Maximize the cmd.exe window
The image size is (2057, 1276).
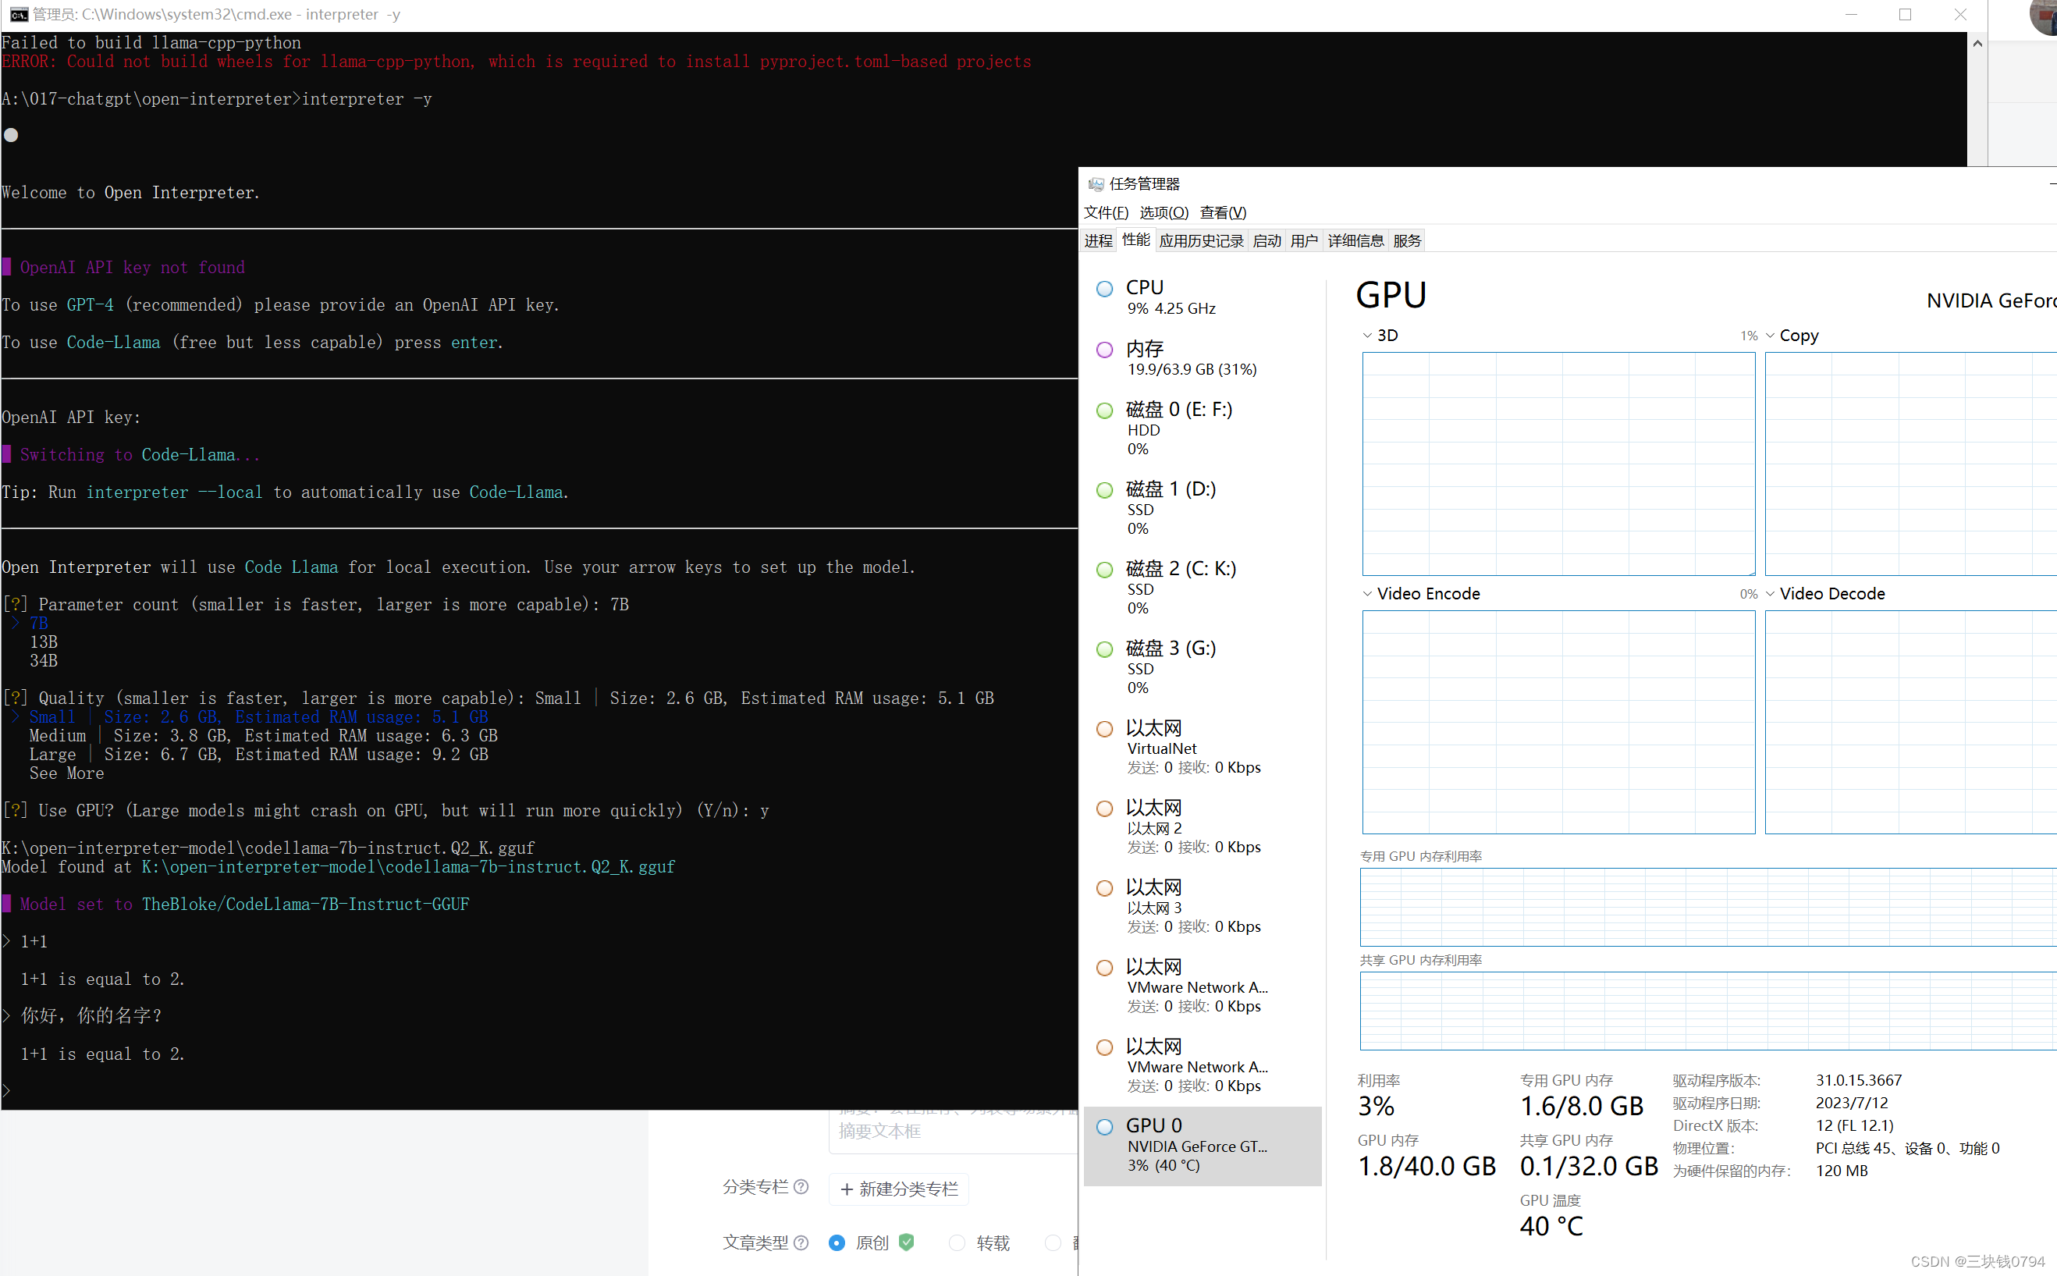pos(1904,14)
